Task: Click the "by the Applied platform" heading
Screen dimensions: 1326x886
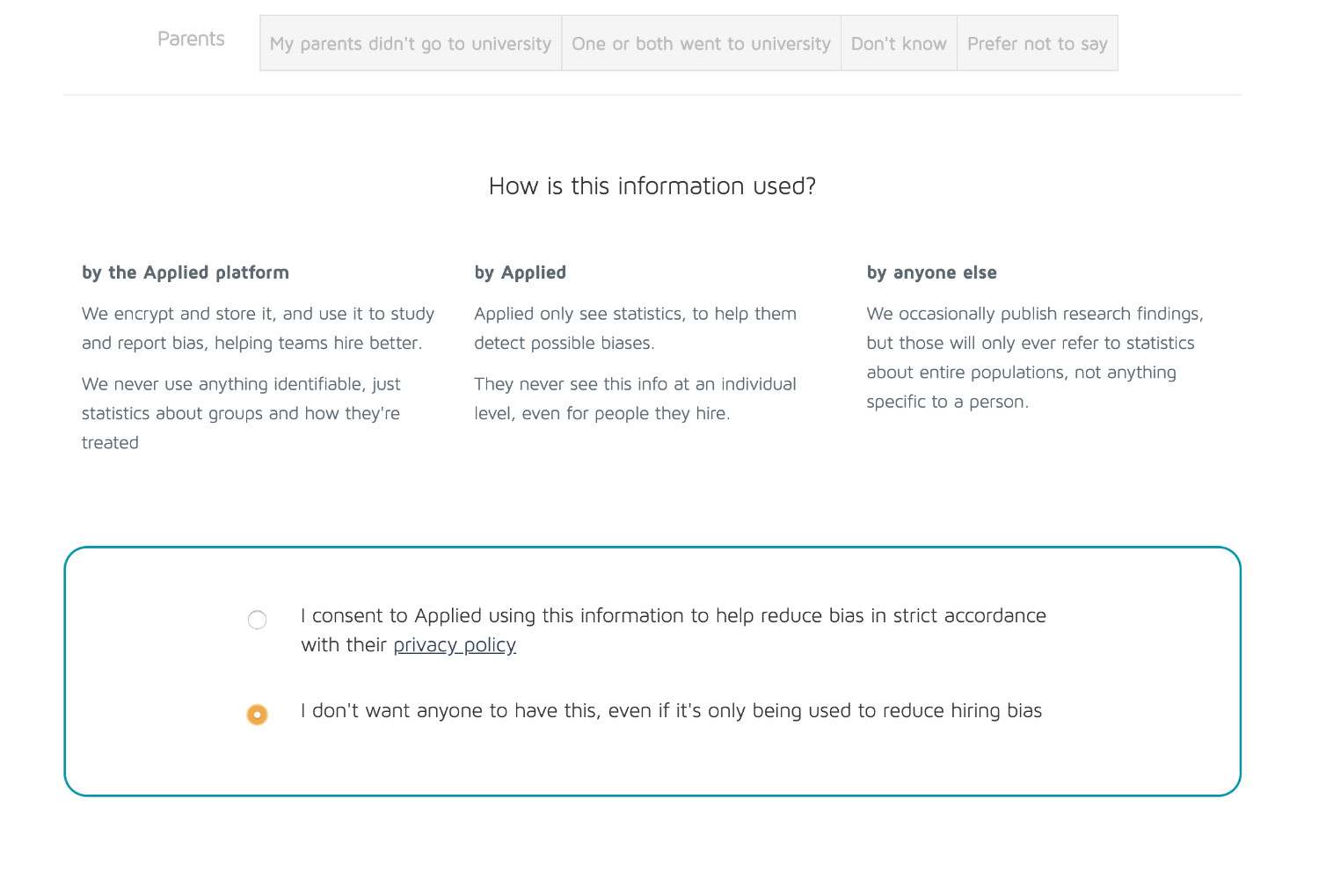Action: click(186, 272)
